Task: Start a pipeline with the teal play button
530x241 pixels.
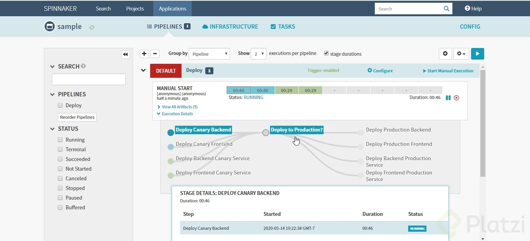Action: [477, 53]
